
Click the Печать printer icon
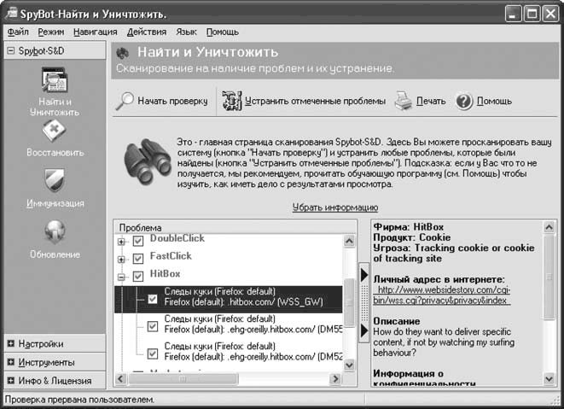404,101
